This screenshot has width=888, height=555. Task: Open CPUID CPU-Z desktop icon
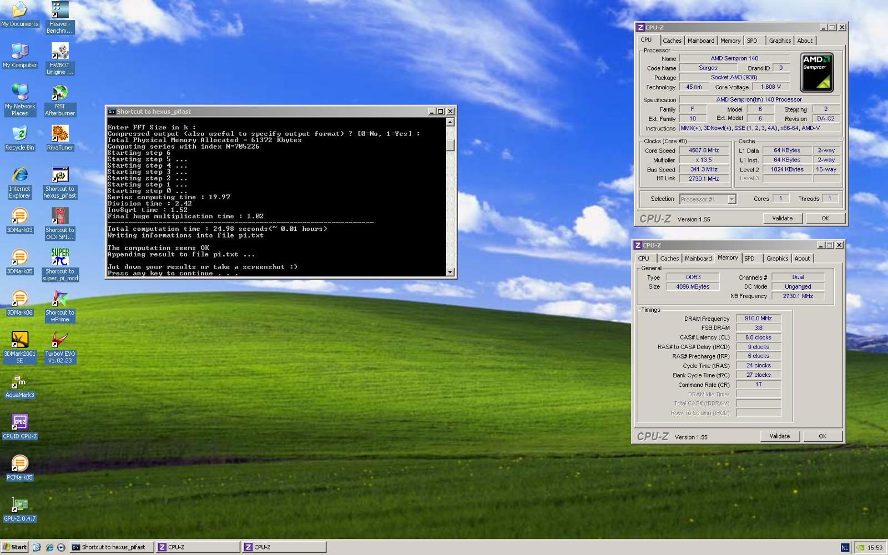19,427
